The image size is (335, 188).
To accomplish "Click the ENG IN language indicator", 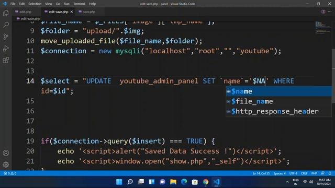I will click(x=295, y=182).
